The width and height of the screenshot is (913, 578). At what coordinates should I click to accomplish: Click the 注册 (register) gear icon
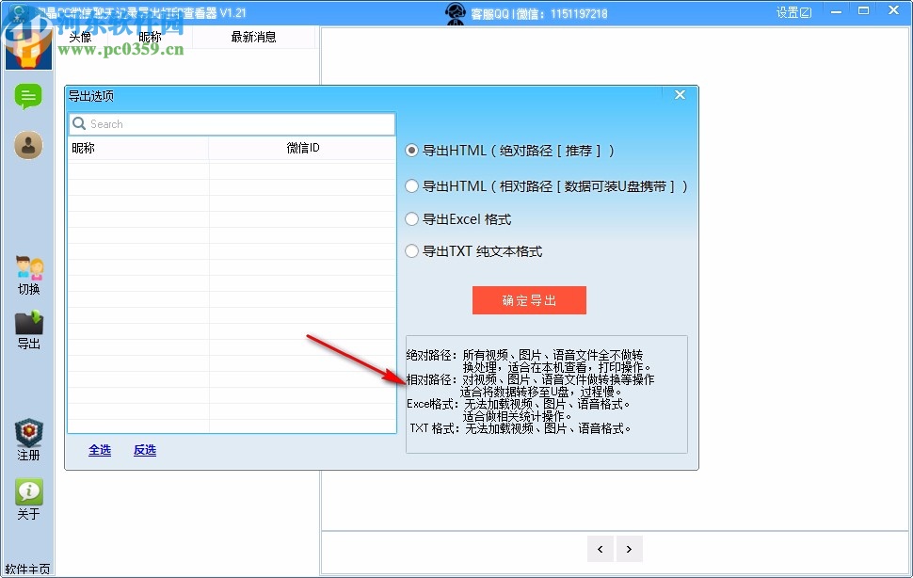(x=28, y=435)
